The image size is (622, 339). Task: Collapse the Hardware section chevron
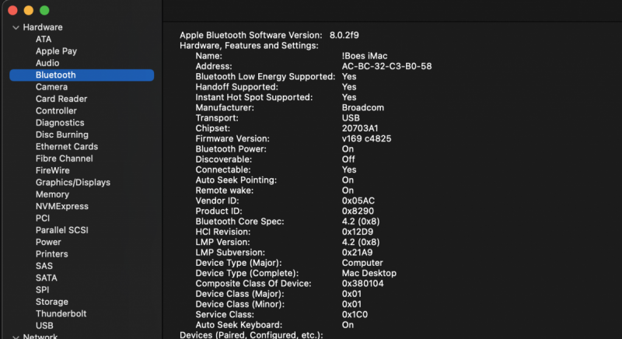pos(16,27)
